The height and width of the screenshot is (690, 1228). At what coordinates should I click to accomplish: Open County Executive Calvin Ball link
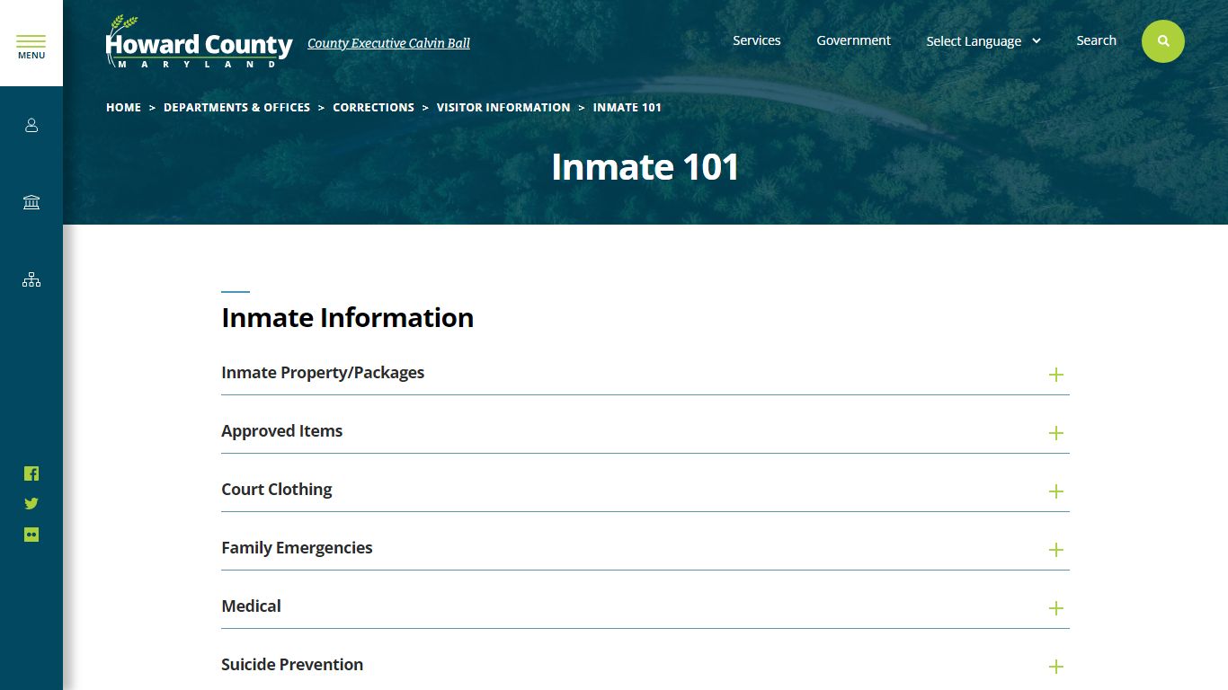[388, 43]
